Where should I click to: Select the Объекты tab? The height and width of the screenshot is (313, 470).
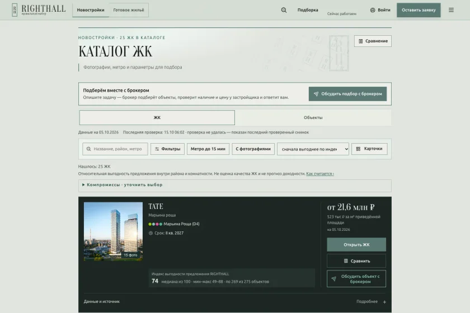pos(313,118)
